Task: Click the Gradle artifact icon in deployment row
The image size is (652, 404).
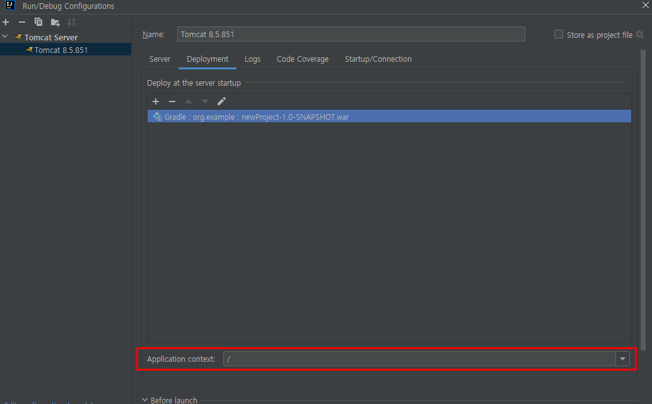Action: point(157,117)
